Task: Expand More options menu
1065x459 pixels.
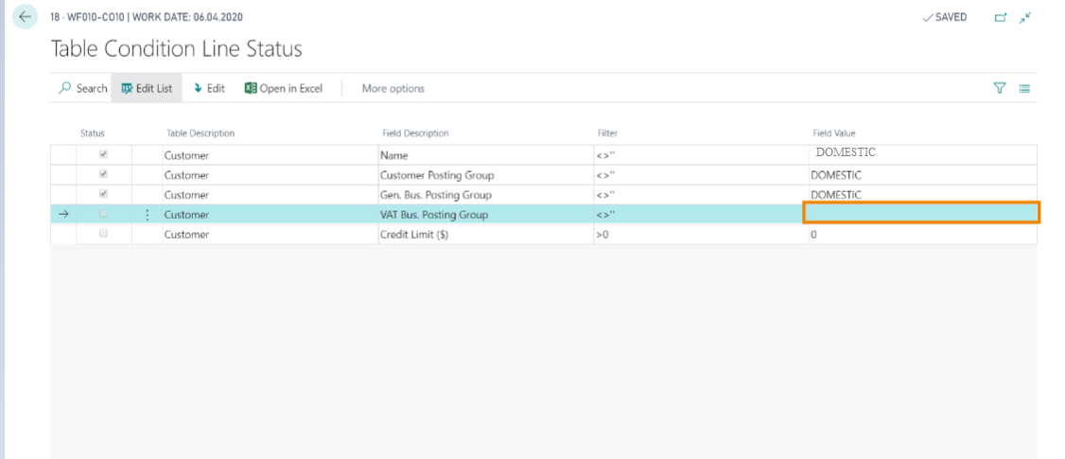Action: (393, 88)
